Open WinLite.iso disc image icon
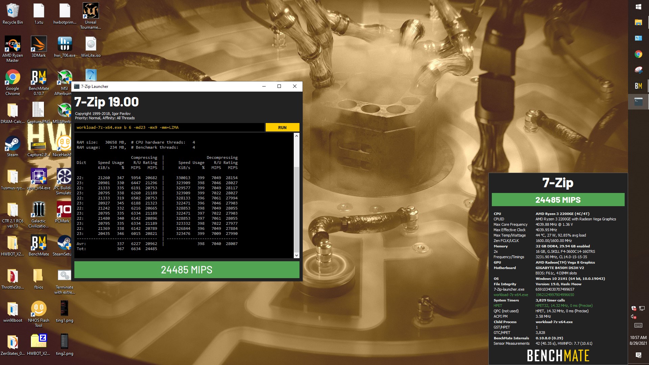The image size is (649, 365). (91, 47)
